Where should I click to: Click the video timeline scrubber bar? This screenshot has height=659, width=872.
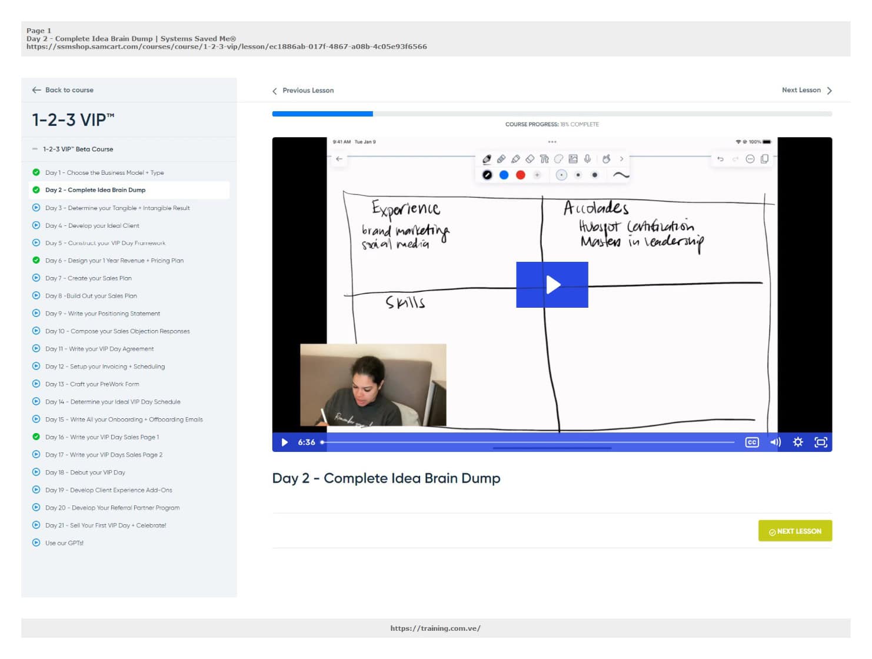(530, 442)
